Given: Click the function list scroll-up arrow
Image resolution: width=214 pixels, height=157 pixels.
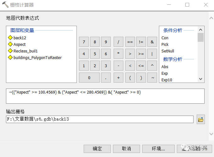Looking at the screenshot, I should pyautogui.click(x=201, y=30).
